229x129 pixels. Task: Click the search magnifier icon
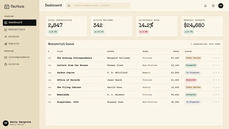coord(69,6)
